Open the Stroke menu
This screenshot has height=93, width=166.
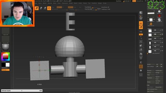coord(80,3)
